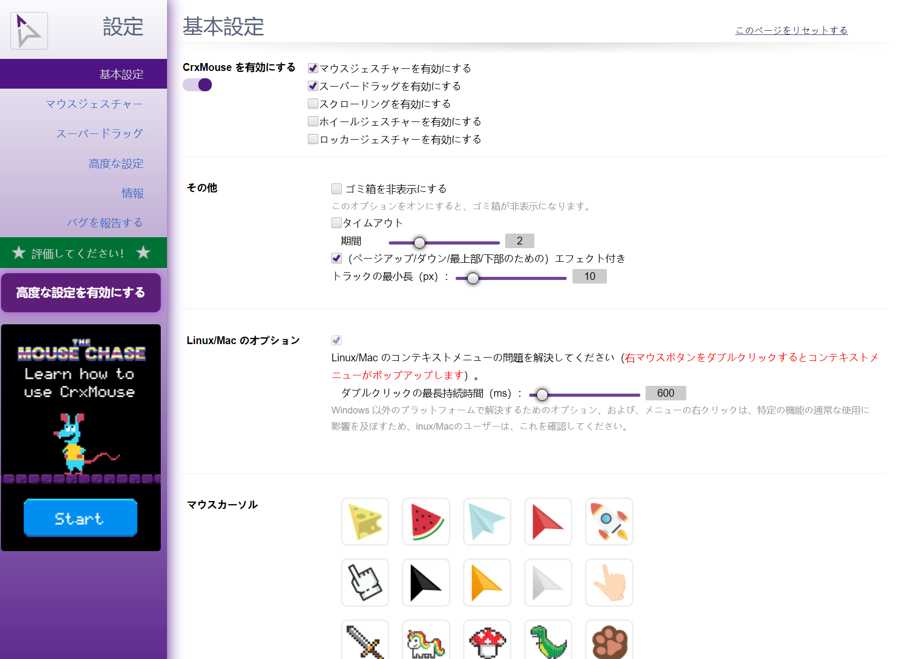
Task: Click the track length field showing 10
Action: coord(590,276)
